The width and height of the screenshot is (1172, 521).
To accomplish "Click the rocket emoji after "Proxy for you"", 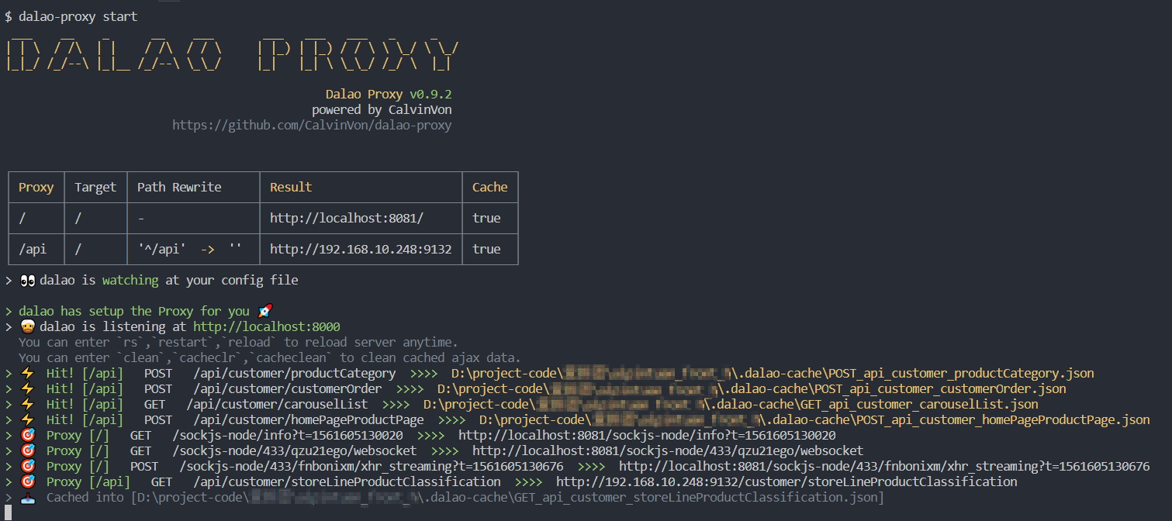I will [x=264, y=311].
